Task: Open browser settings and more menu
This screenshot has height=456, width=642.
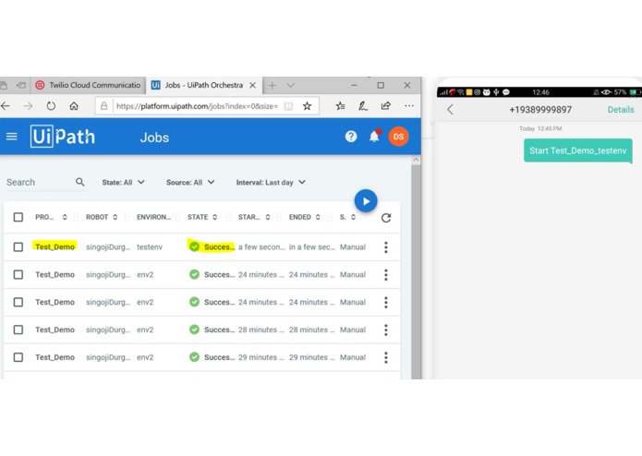Action: tap(409, 106)
